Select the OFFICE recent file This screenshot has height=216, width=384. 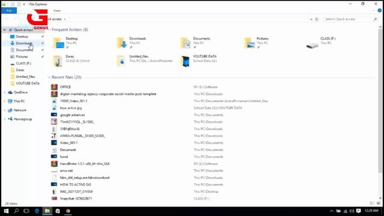tap(65, 87)
